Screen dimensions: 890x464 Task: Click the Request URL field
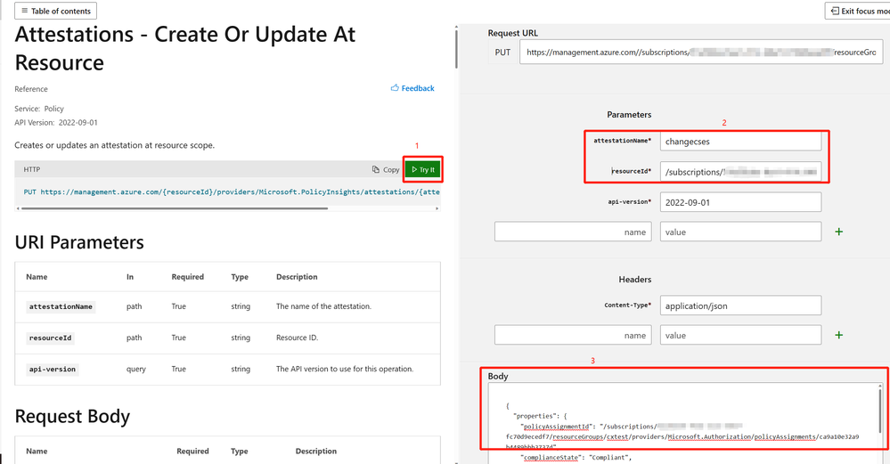click(701, 53)
